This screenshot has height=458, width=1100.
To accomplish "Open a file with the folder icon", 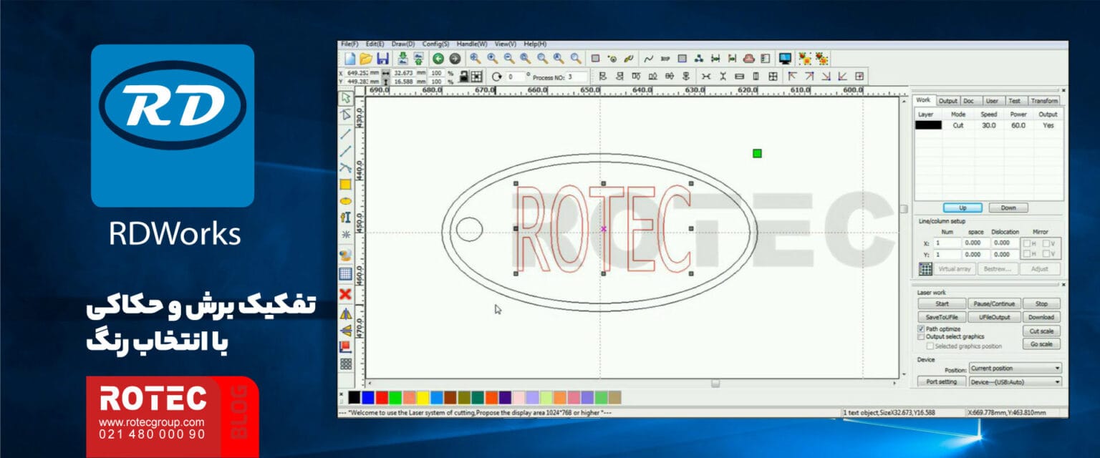I will click(x=366, y=59).
